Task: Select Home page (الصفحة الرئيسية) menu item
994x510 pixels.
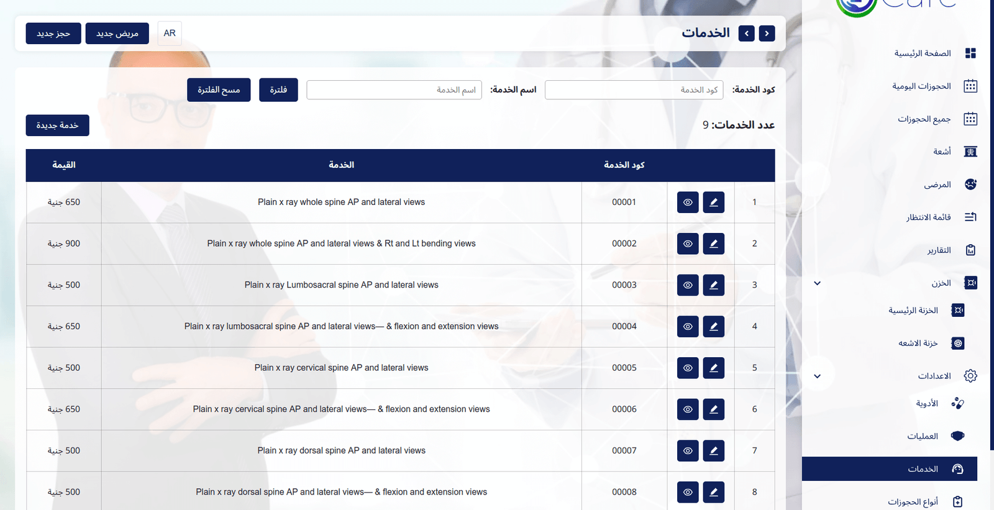Action: [922, 53]
